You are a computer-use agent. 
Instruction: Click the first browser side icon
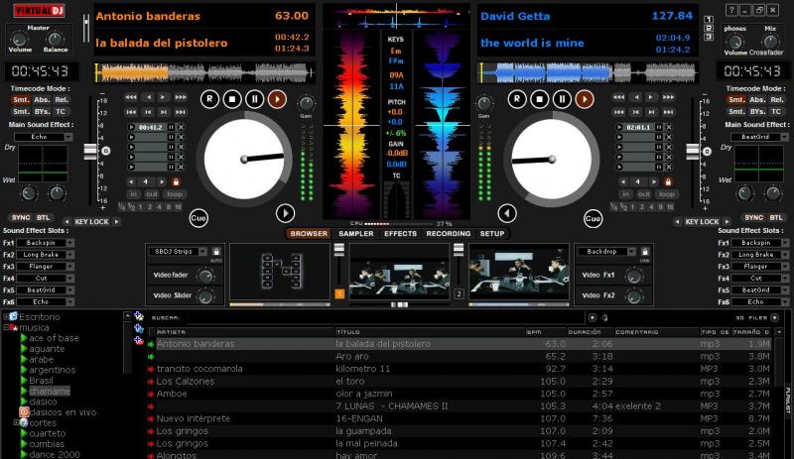[x=138, y=317]
